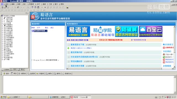The height and width of the screenshot is (99, 177).
Task: Expand the 网络通信 tree node
Action: 2,52
